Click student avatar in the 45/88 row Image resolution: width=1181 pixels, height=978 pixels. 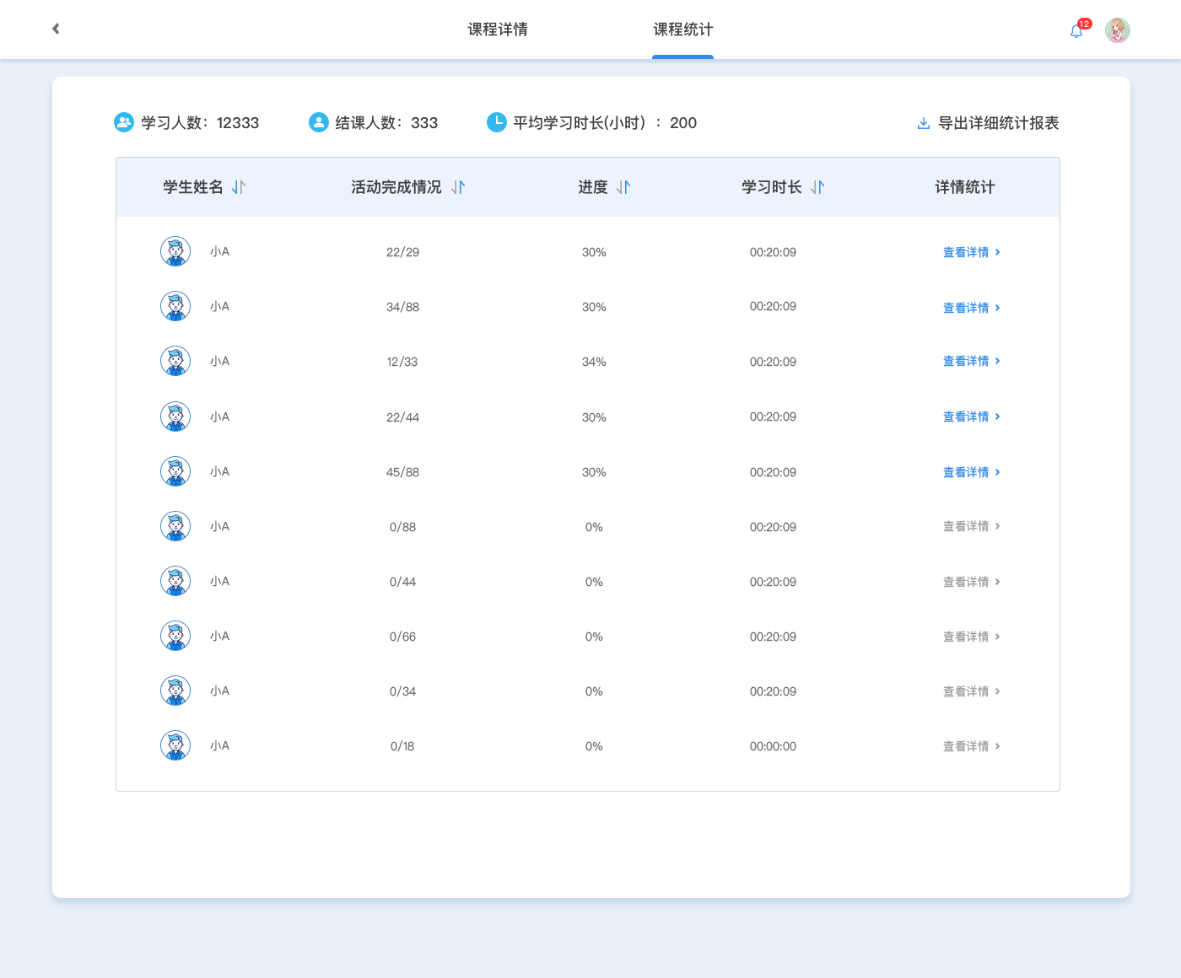(175, 471)
